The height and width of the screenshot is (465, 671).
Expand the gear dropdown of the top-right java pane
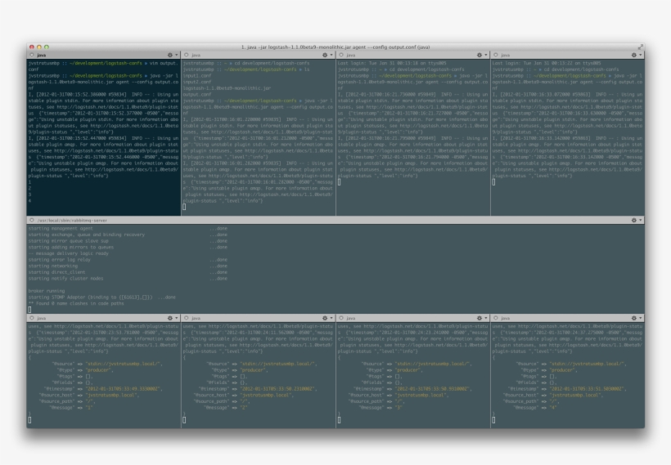[x=634, y=55]
